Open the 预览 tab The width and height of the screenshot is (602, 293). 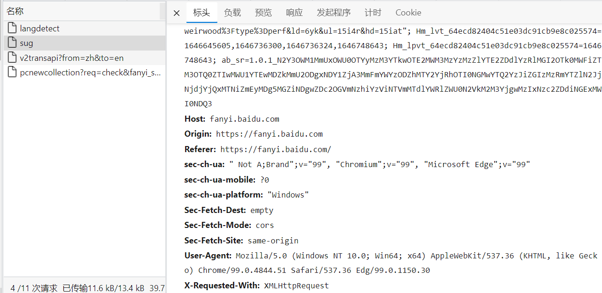coord(263,13)
